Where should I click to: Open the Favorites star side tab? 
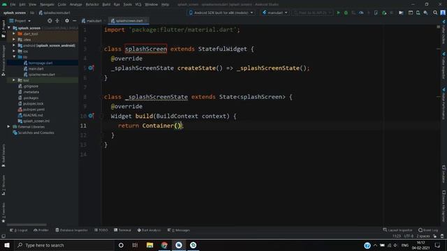click(3, 213)
